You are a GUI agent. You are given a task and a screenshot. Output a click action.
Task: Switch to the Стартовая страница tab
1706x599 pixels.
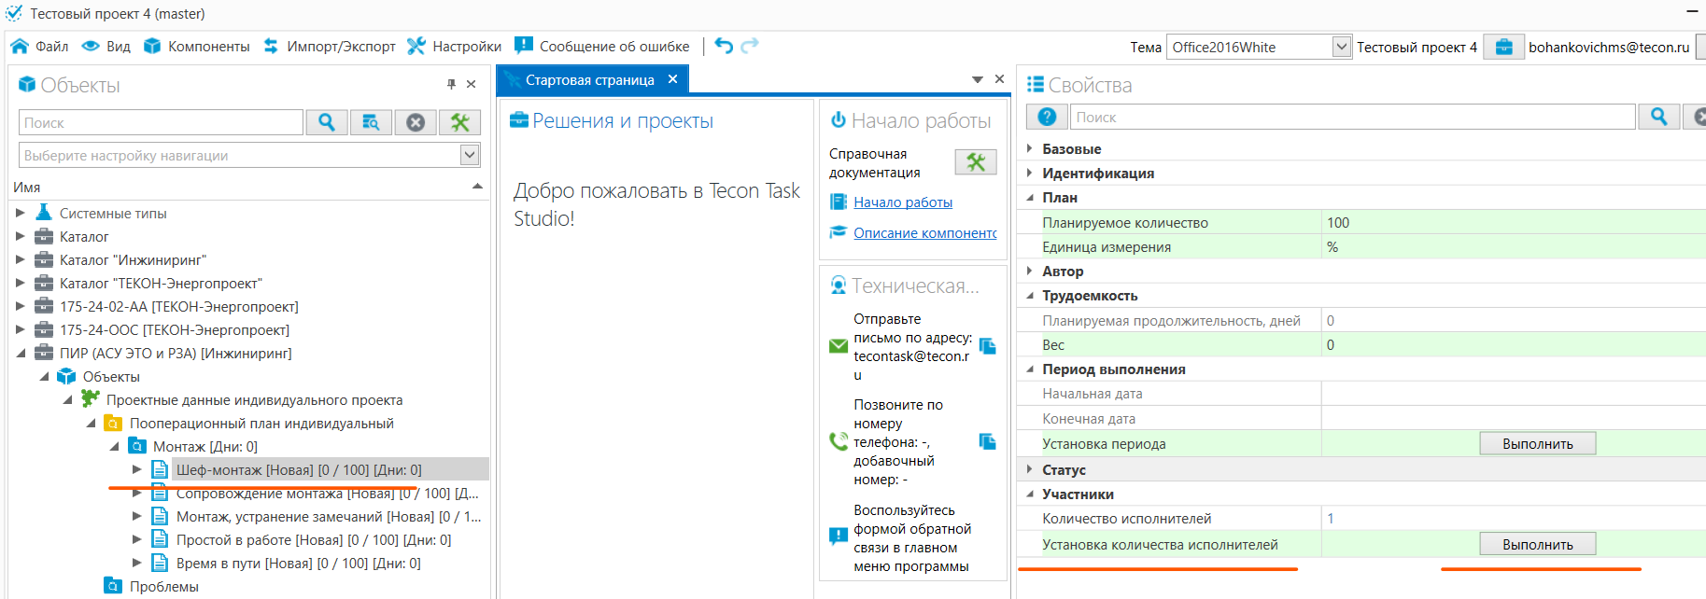pyautogui.click(x=589, y=80)
